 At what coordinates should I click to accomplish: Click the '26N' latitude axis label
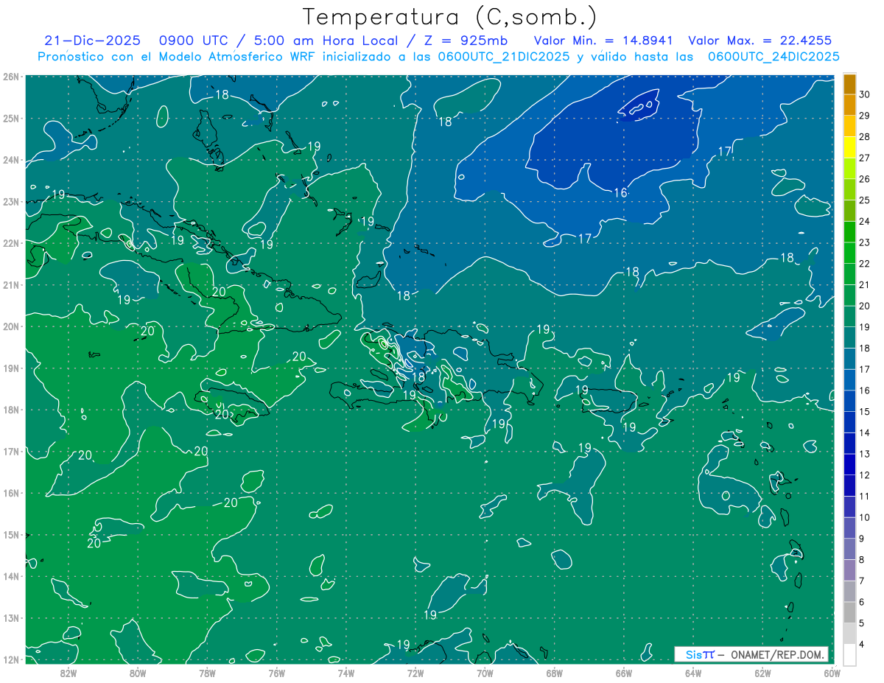point(10,77)
